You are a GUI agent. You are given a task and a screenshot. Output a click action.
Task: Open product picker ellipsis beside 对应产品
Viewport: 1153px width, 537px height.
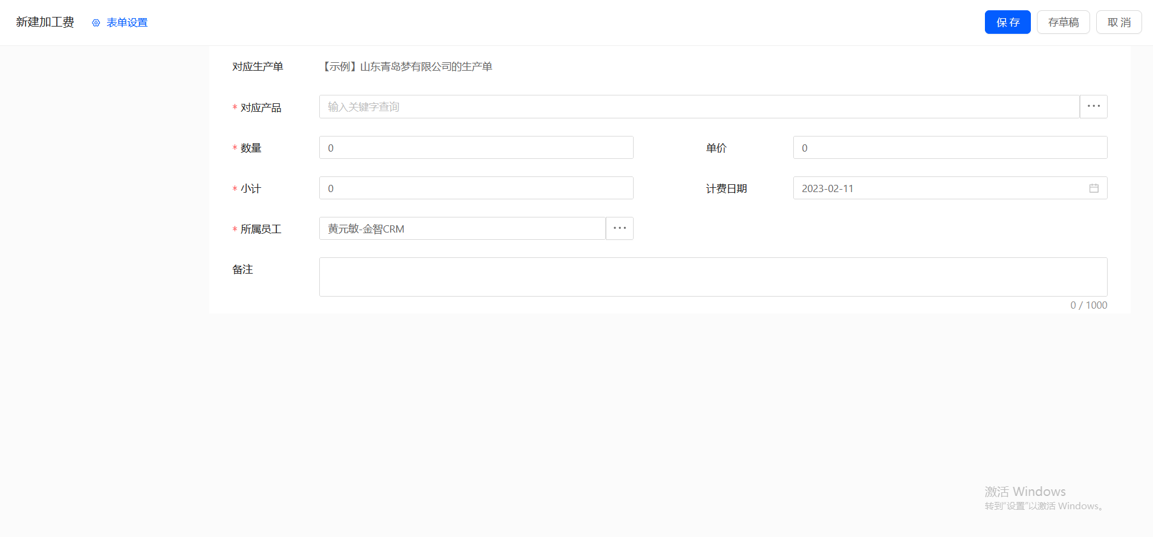(1093, 107)
